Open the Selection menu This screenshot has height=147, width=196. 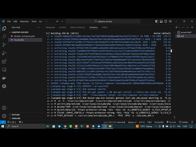(x=24, y=21)
